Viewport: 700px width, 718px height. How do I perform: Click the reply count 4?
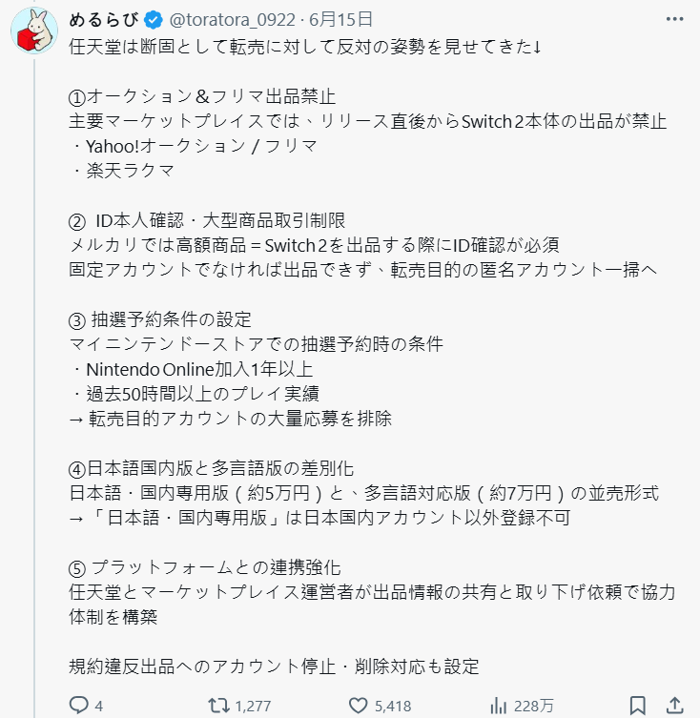tap(99, 707)
